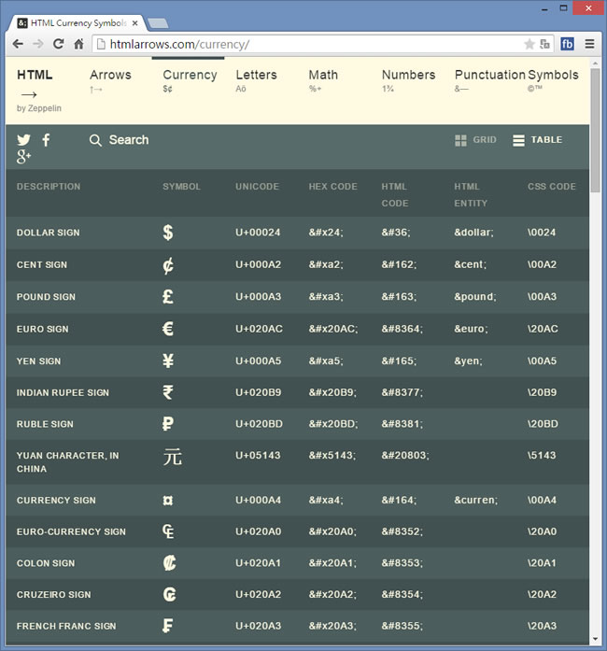
Task: Open the fb extension icon
Action: 567,44
